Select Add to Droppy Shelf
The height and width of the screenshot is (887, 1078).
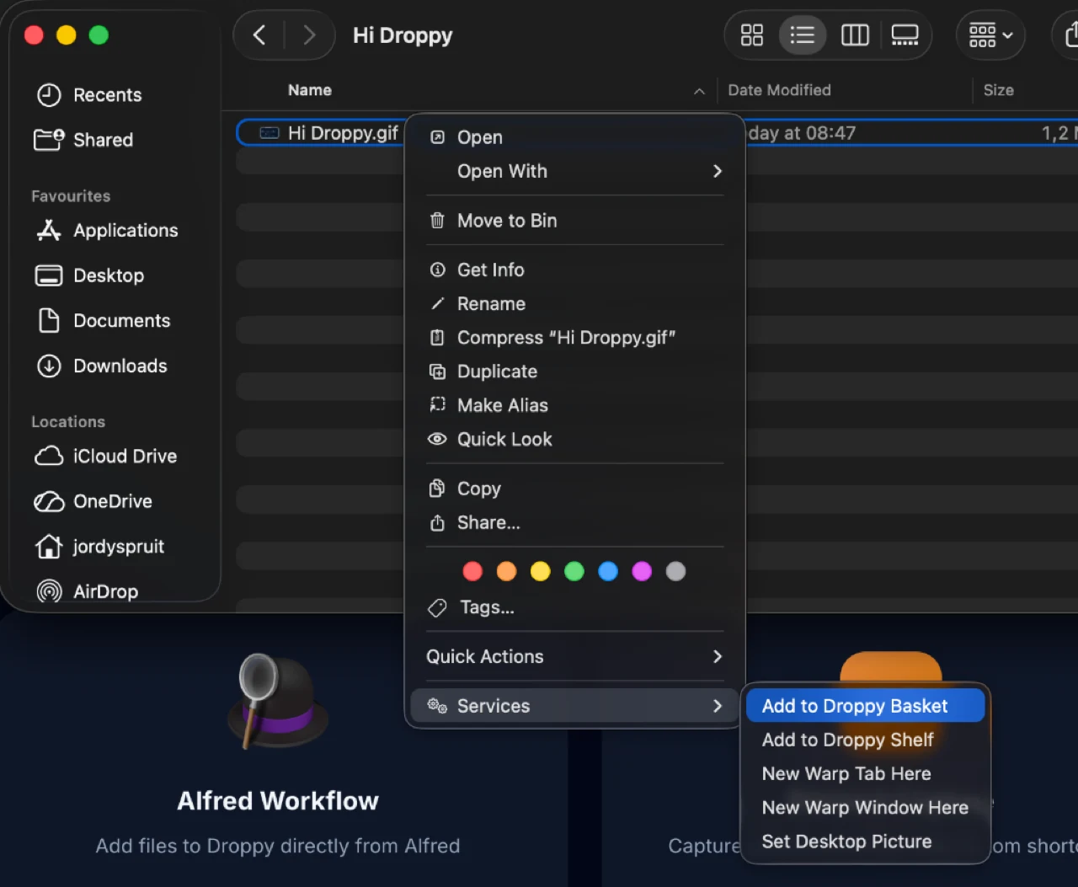[x=865, y=740]
